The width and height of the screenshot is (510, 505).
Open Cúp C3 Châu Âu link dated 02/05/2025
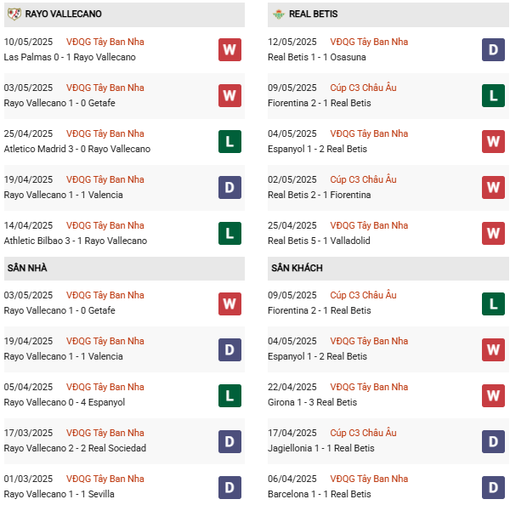(x=363, y=179)
